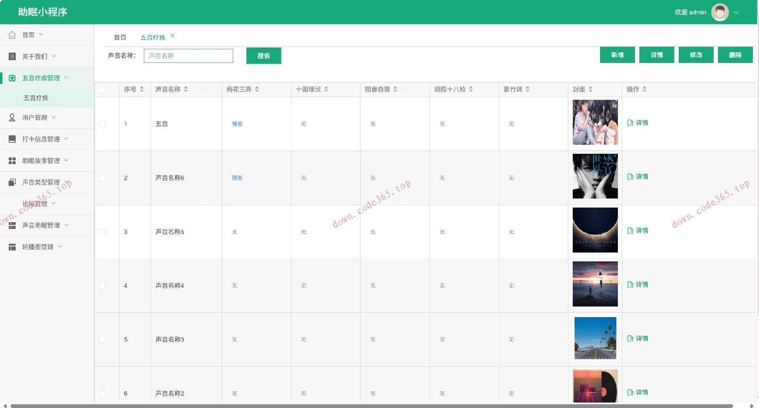Image resolution: width=759 pixels, height=408 pixels.
Task: Click the 新增 button
Action: (617, 55)
